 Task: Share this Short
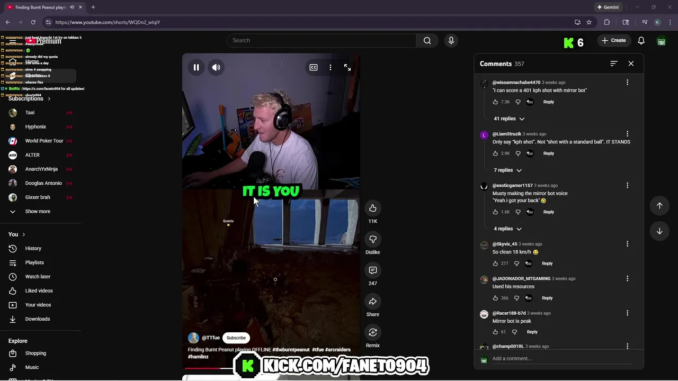[373, 301]
